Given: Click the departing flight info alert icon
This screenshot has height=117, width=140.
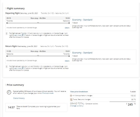Looking at the screenshot, I should (x=6, y=34).
